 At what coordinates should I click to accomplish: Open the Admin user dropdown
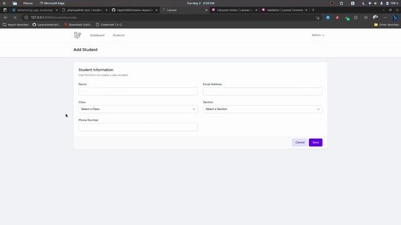click(318, 35)
